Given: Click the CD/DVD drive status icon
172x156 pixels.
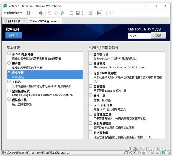Looking at the screenshot, I should point(131,153).
